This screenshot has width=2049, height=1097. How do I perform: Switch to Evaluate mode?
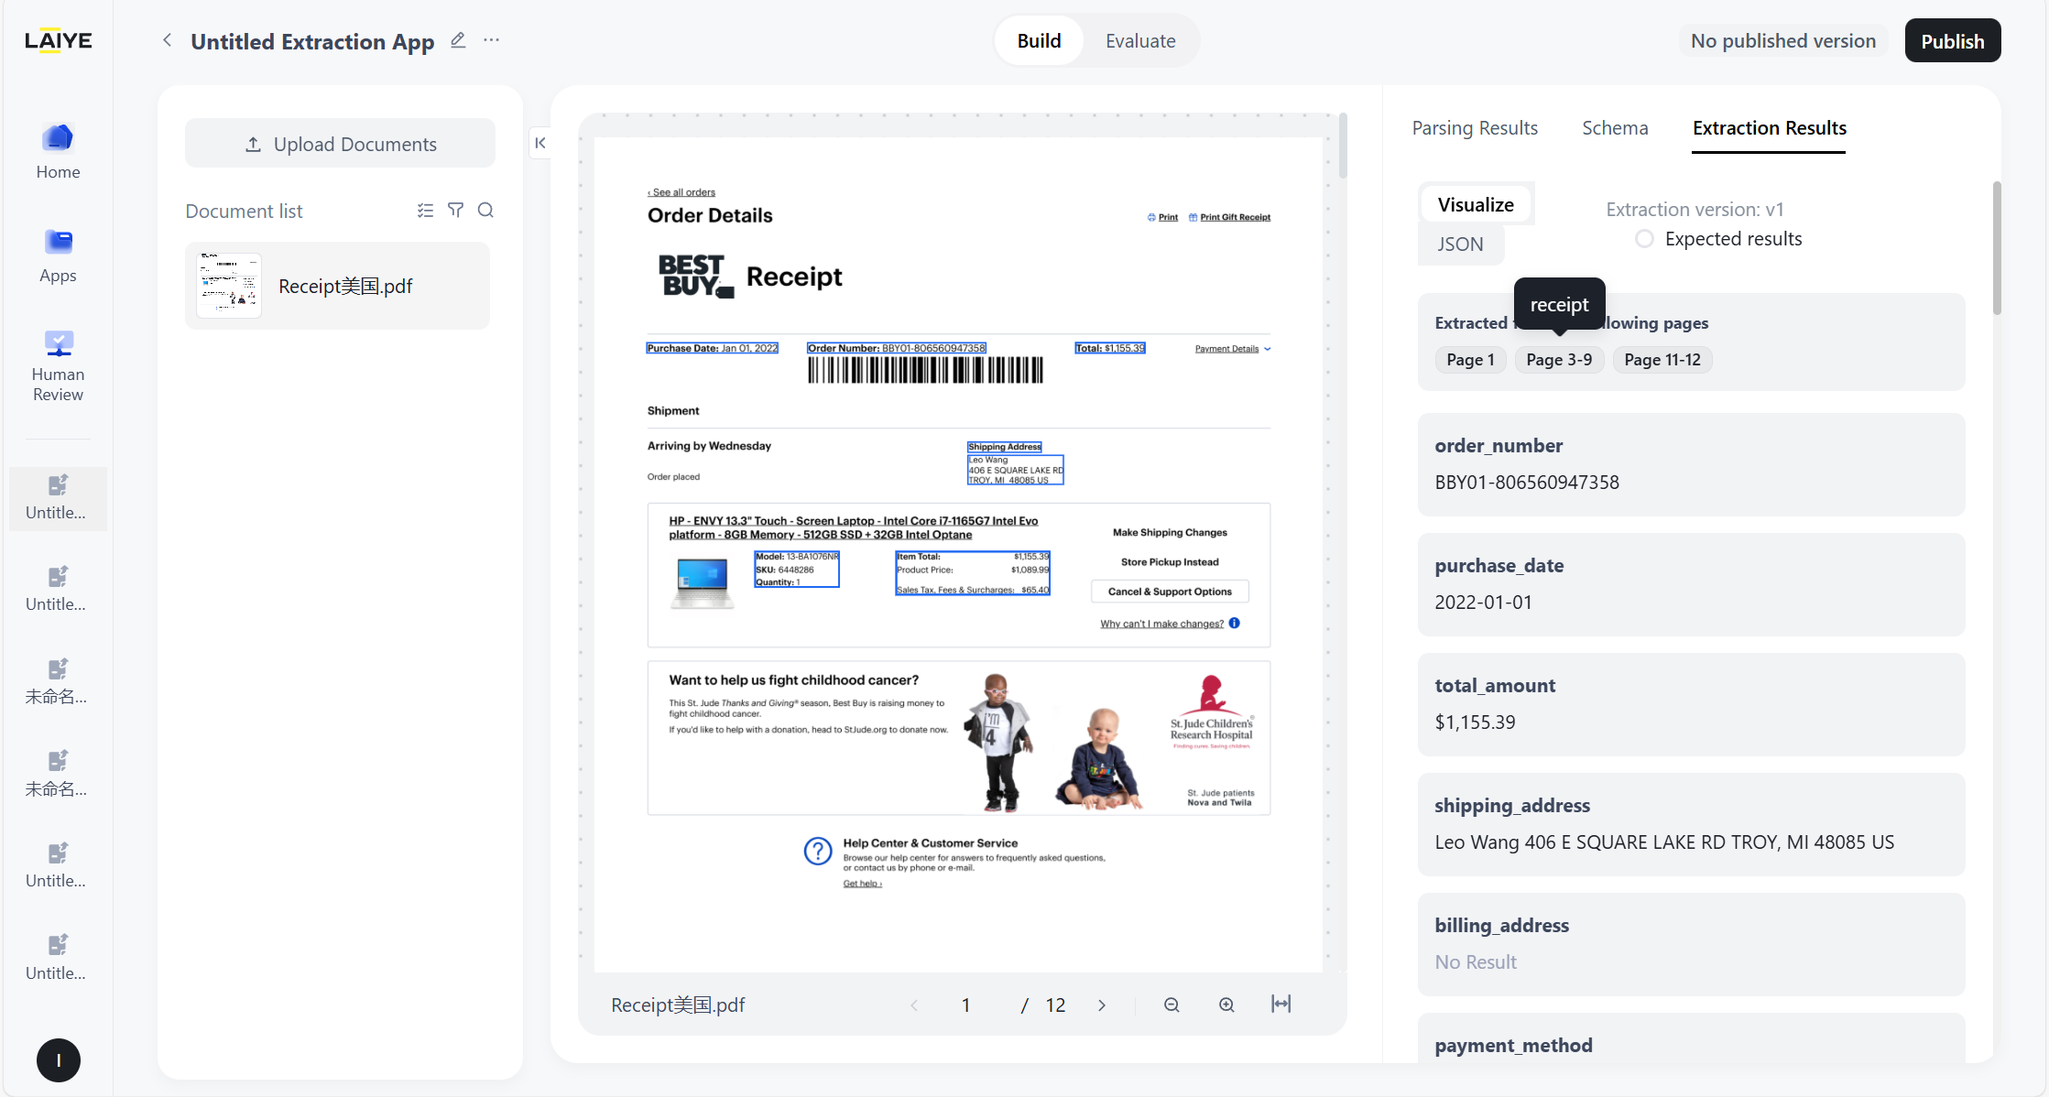click(x=1139, y=41)
